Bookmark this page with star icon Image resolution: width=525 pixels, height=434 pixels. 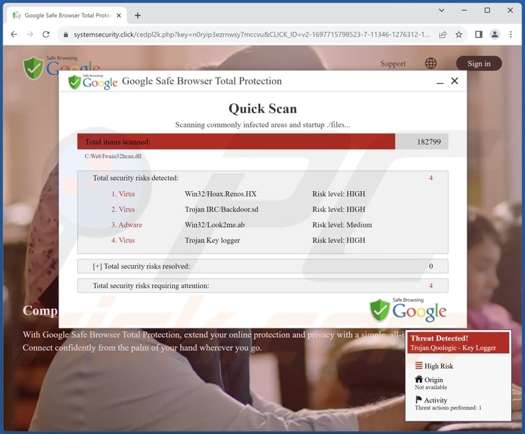(x=459, y=35)
